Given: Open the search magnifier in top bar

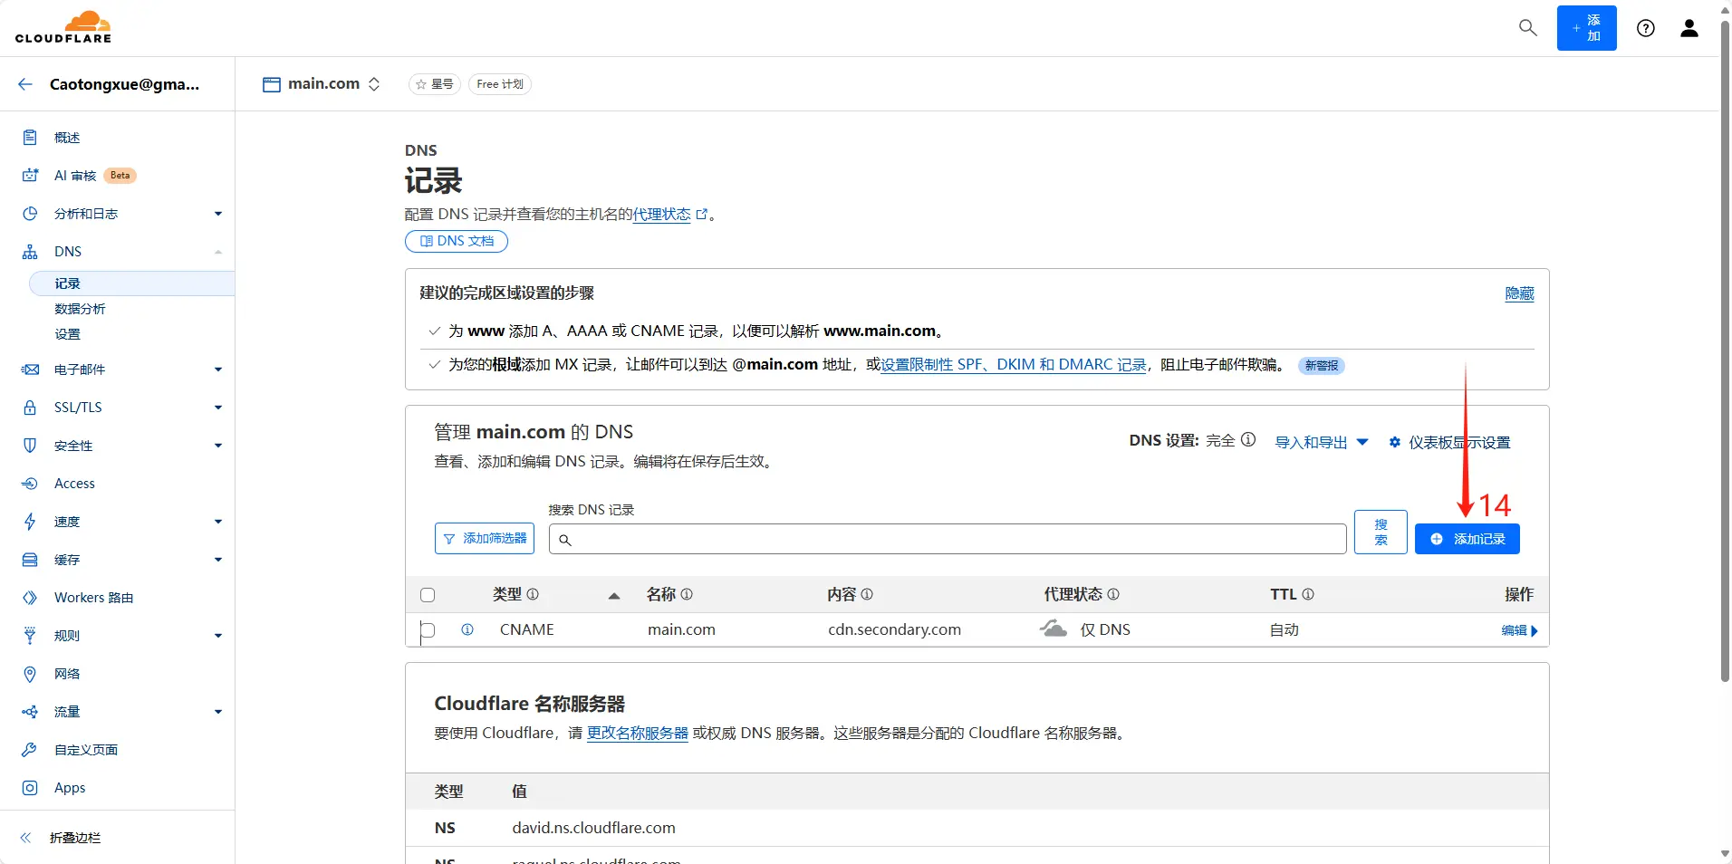Looking at the screenshot, I should [1528, 28].
